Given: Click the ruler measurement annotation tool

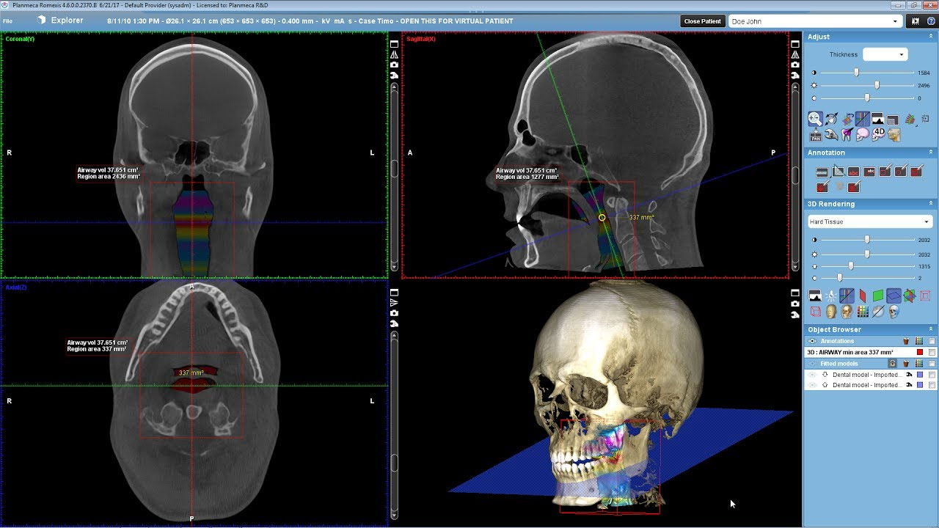Looking at the screenshot, I should click(x=822, y=172).
